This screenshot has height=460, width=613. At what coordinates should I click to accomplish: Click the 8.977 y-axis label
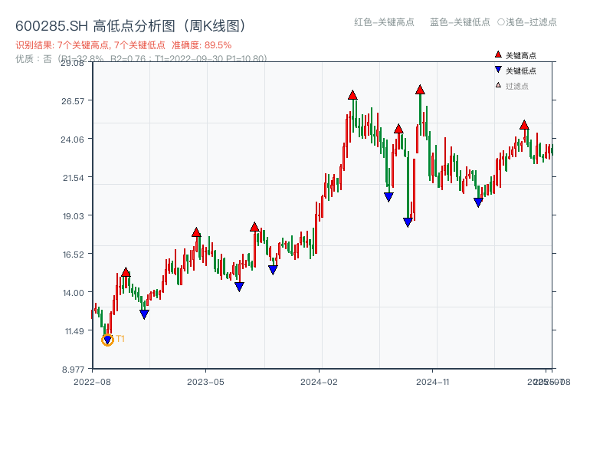click(73, 370)
